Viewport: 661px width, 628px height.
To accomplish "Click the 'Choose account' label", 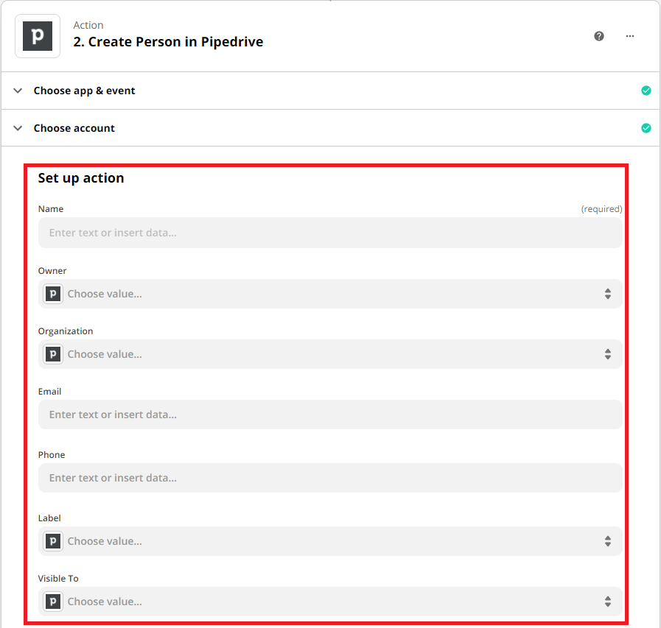I will (x=74, y=128).
